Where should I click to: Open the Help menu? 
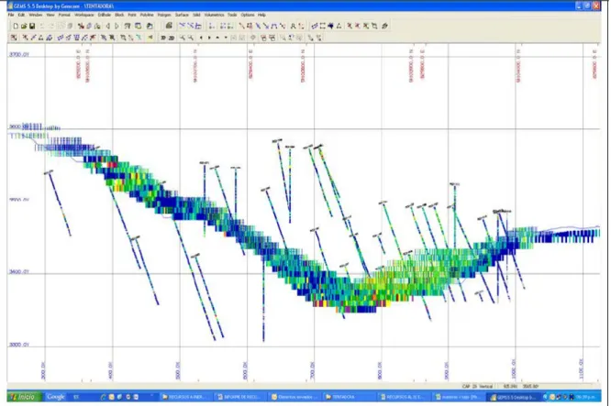coord(261,15)
